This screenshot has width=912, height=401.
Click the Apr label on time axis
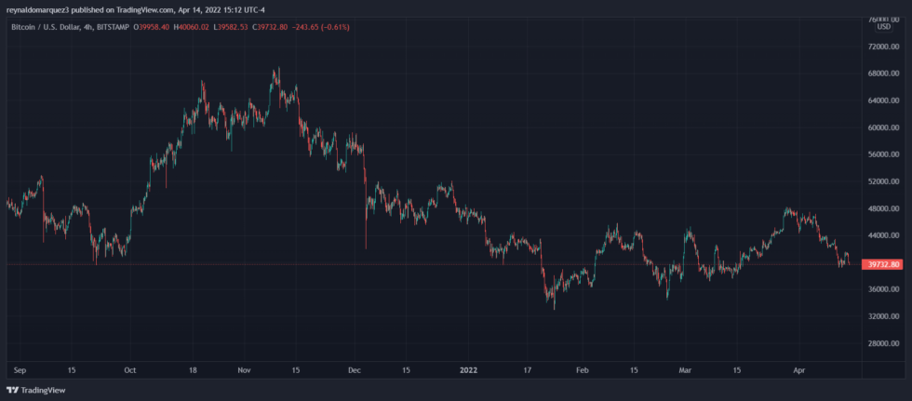798,369
